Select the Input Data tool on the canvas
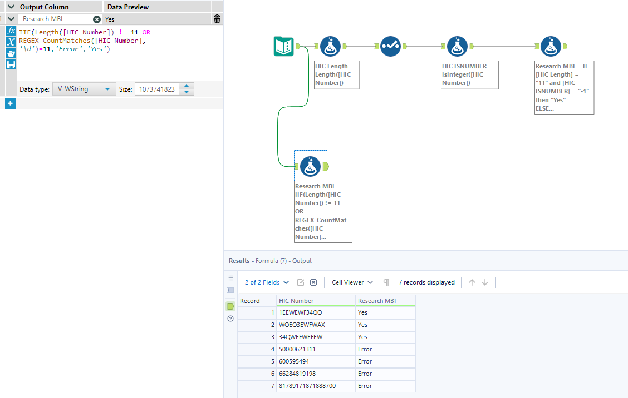 coord(282,47)
